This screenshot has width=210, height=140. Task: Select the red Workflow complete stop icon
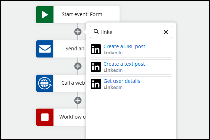[x=45, y=117]
